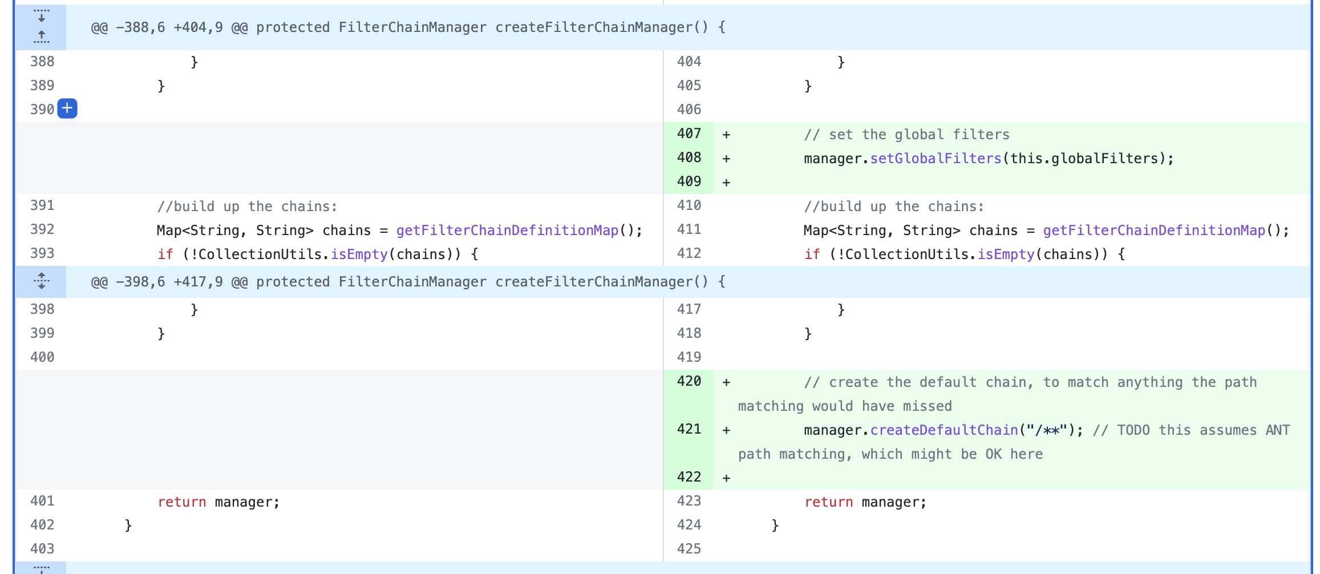Click line number 391 on the old side
Screen dimensions: 1320x574
(x=42, y=206)
